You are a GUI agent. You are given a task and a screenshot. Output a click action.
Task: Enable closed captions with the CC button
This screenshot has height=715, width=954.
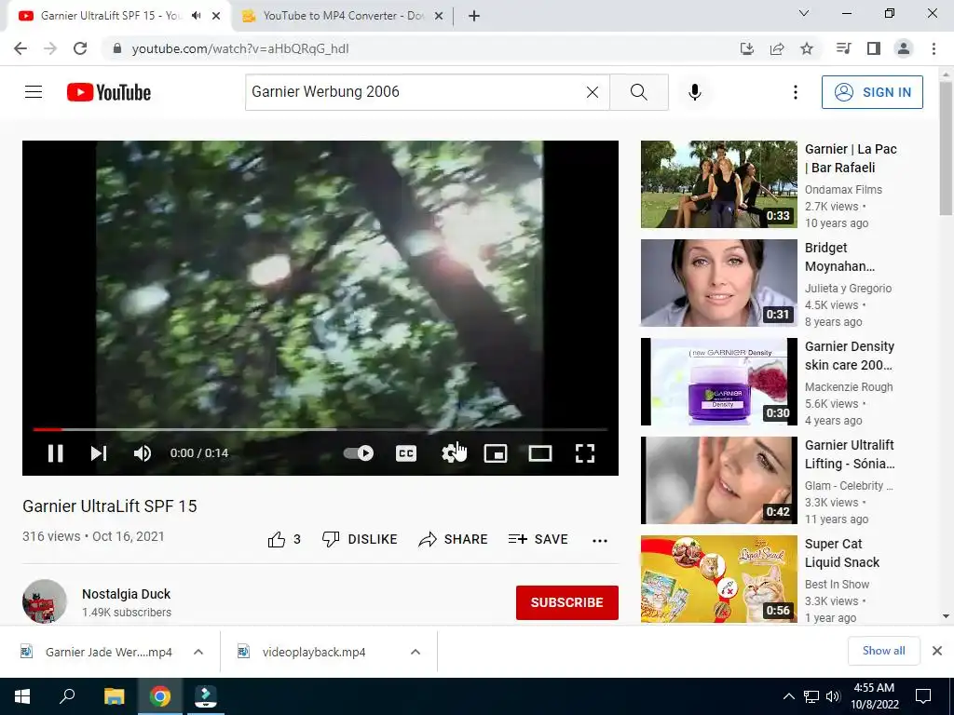click(406, 453)
